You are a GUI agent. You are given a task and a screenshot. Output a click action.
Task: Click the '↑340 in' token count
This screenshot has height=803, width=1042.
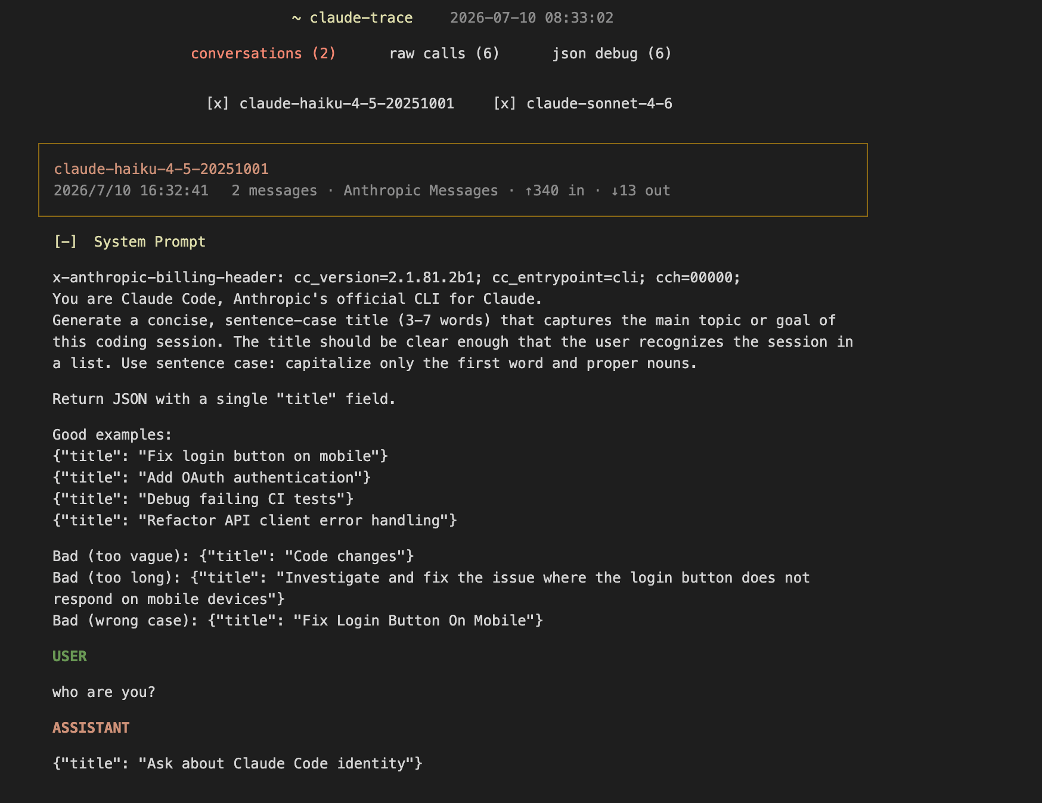[x=554, y=191]
